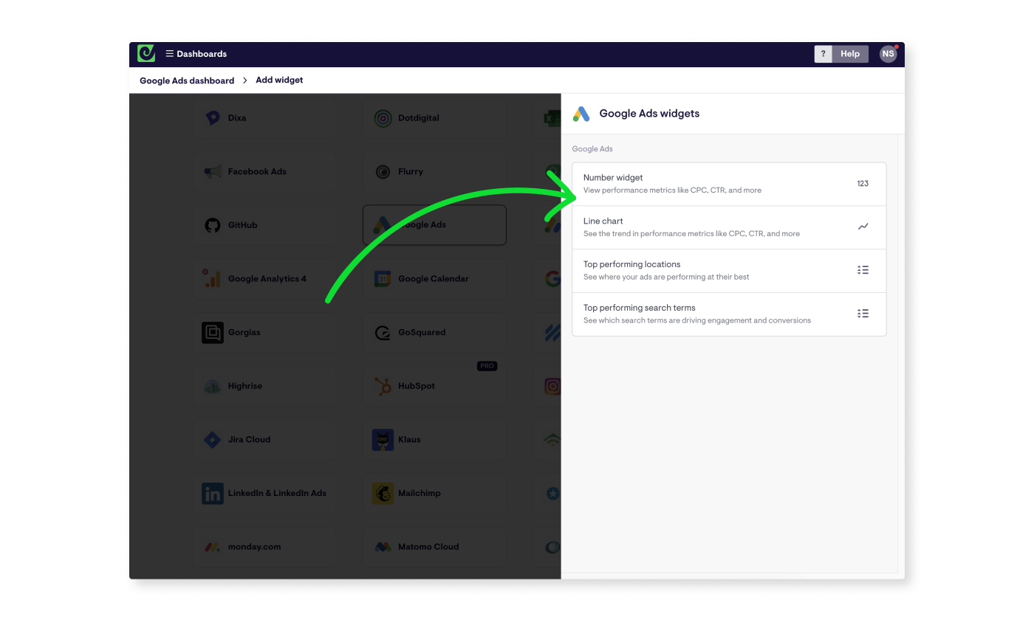This screenshot has height=620, width=1034.
Task: Click the Flurry integration icon
Action: [x=383, y=172]
